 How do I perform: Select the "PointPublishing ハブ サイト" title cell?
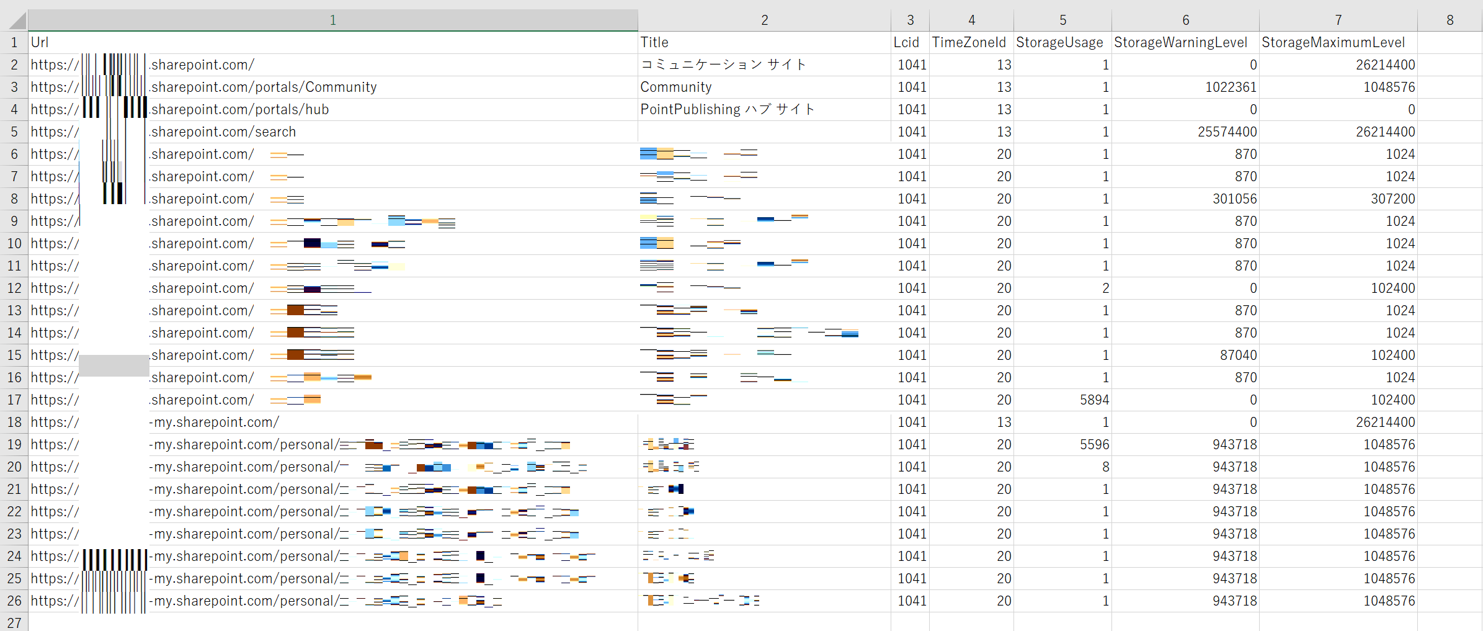coord(764,109)
